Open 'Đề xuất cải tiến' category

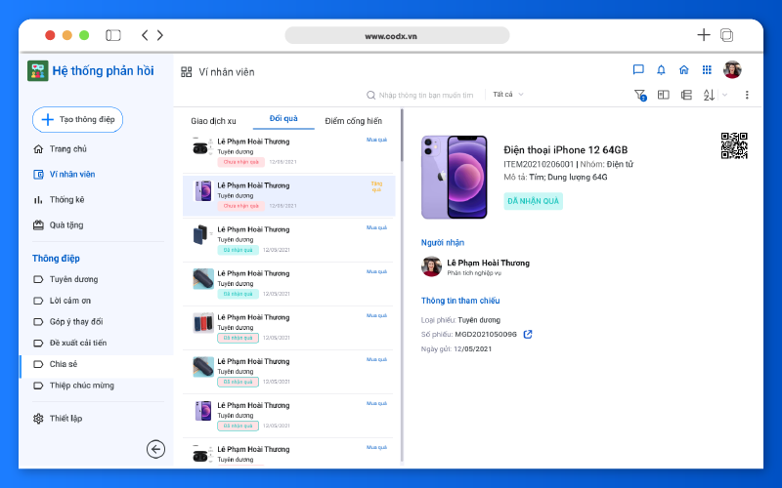78,344
